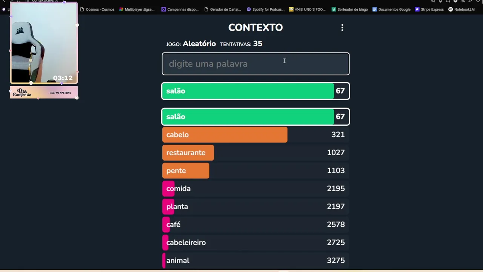
Task: Click the Multiplayer Jigsaw bookmark icon
Action: 121,9
